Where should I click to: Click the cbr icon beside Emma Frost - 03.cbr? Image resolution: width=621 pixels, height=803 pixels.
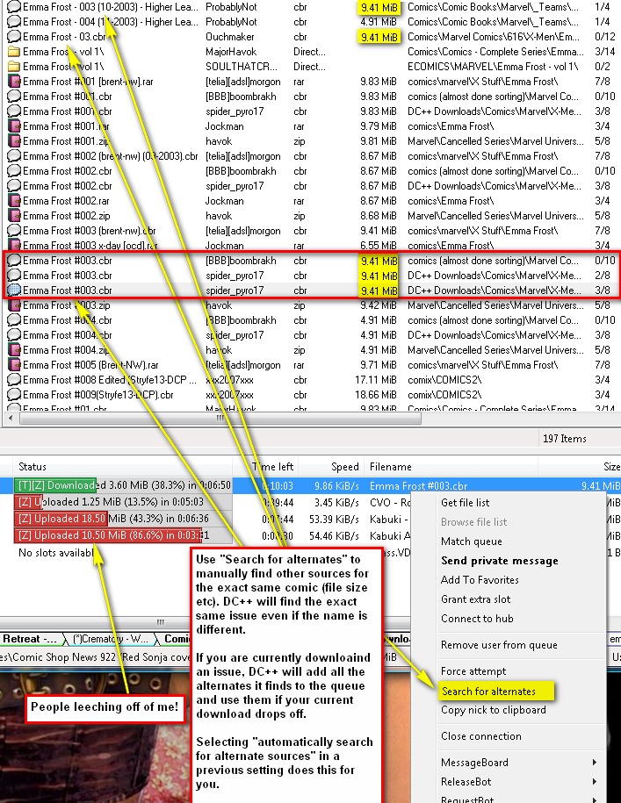coord(13,37)
